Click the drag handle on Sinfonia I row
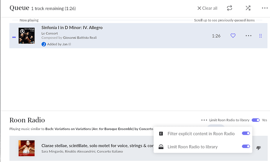Screen dimensions: 270x162 coord(261,36)
